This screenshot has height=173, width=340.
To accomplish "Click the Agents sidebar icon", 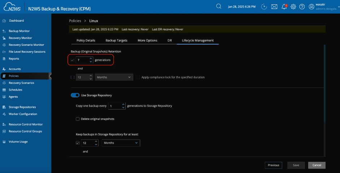I will pyautogui.click(x=4, y=97).
